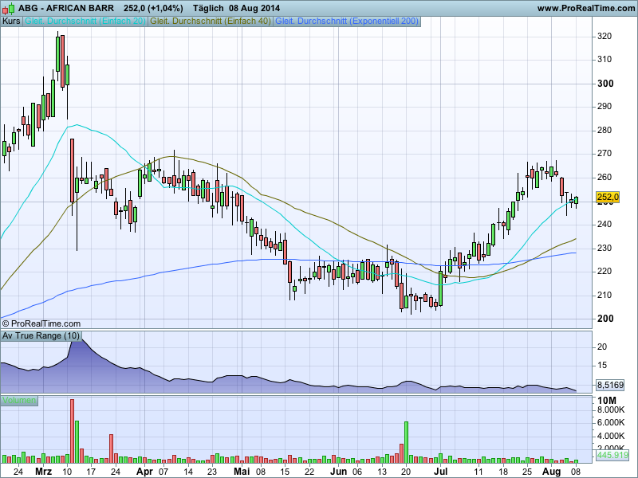Viewport: 638px width, 478px height.
Task: Click the bold 300 price axis label
Action: (605, 84)
